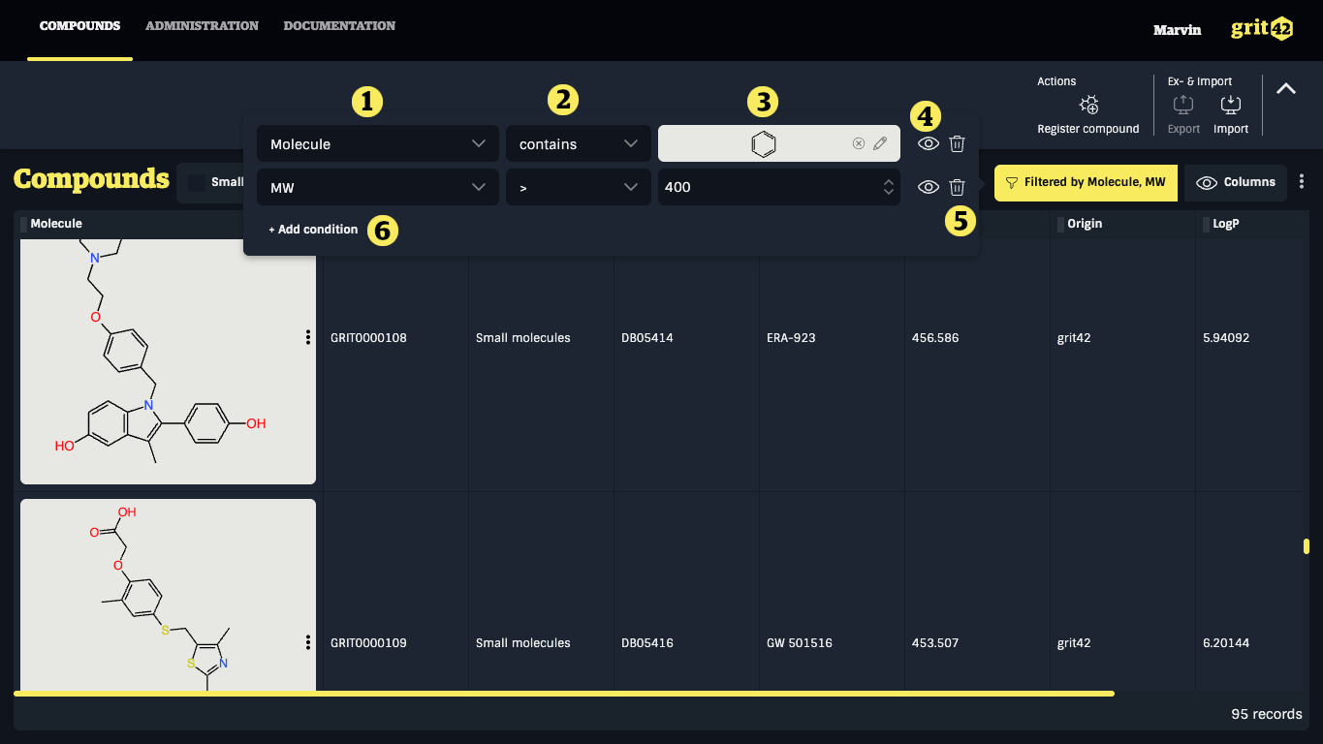Click cell GW 501516
1323x744 pixels.
point(800,643)
